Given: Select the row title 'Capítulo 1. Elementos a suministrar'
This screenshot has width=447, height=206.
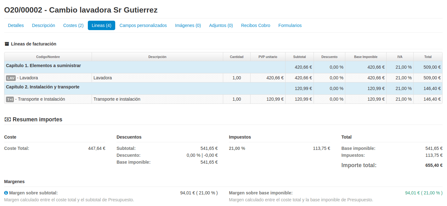Looking at the screenshot, I should 43,66.
